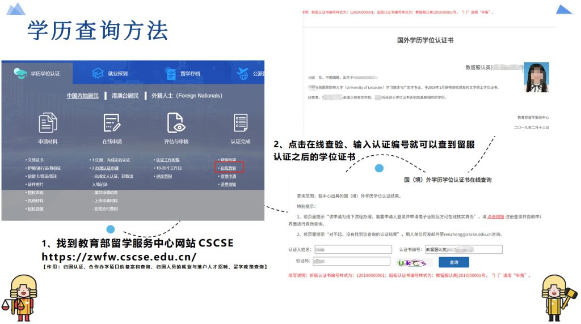Click the red 点击链接 hyperlink
Image resolution: width=581 pixels, height=324 pixels.
[496, 216]
